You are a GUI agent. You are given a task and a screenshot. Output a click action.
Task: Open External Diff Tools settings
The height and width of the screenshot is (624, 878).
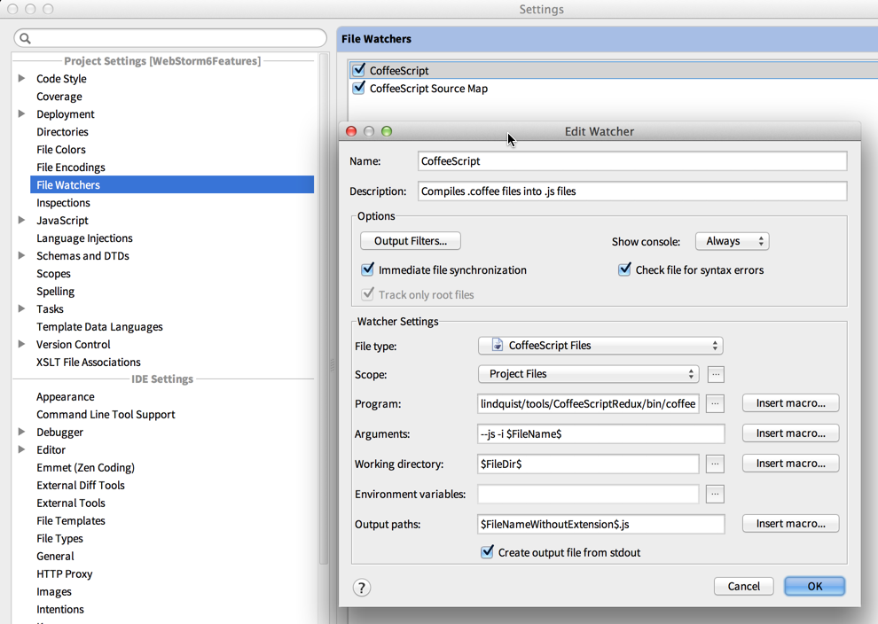[x=81, y=485]
